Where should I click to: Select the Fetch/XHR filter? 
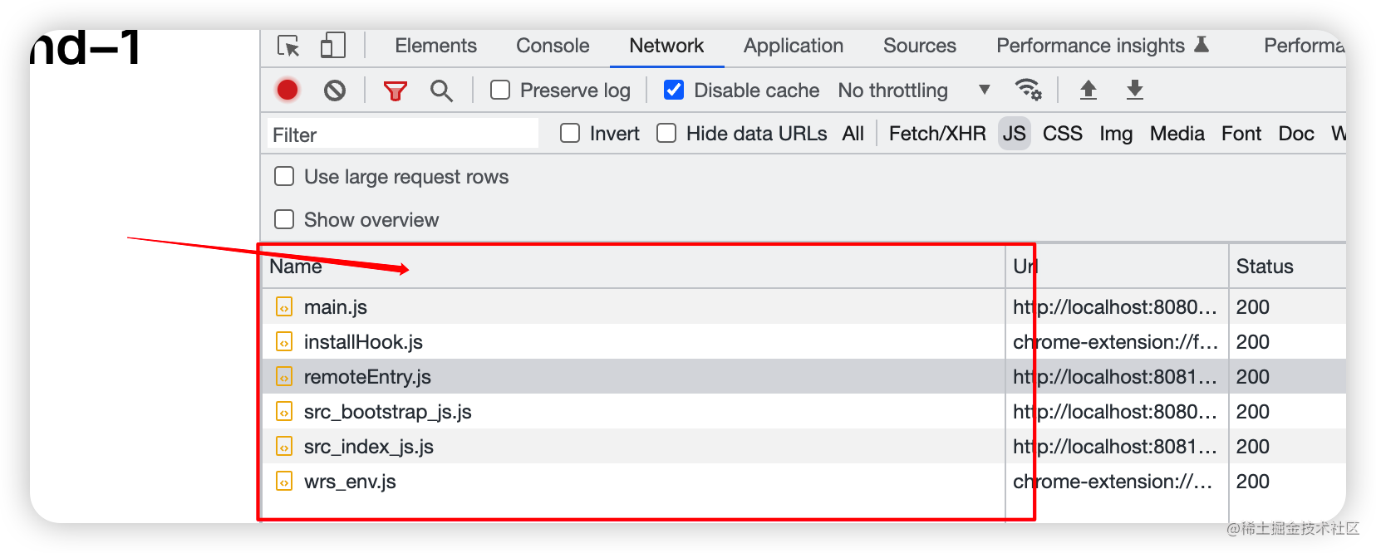coord(936,133)
